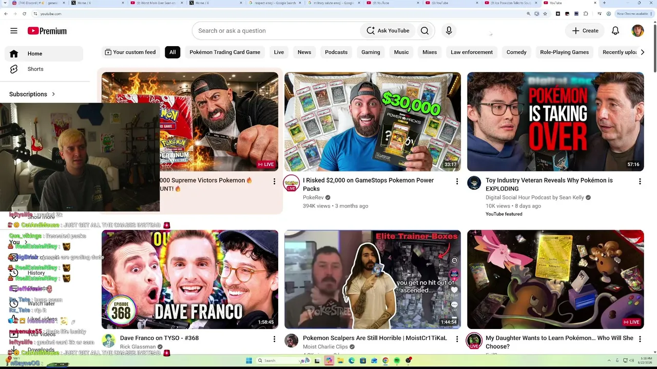The height and width of the screenshot is (369, 657).
Task: Open the Dave Franco on TYSO - #368 title
Action: [159, 338]
